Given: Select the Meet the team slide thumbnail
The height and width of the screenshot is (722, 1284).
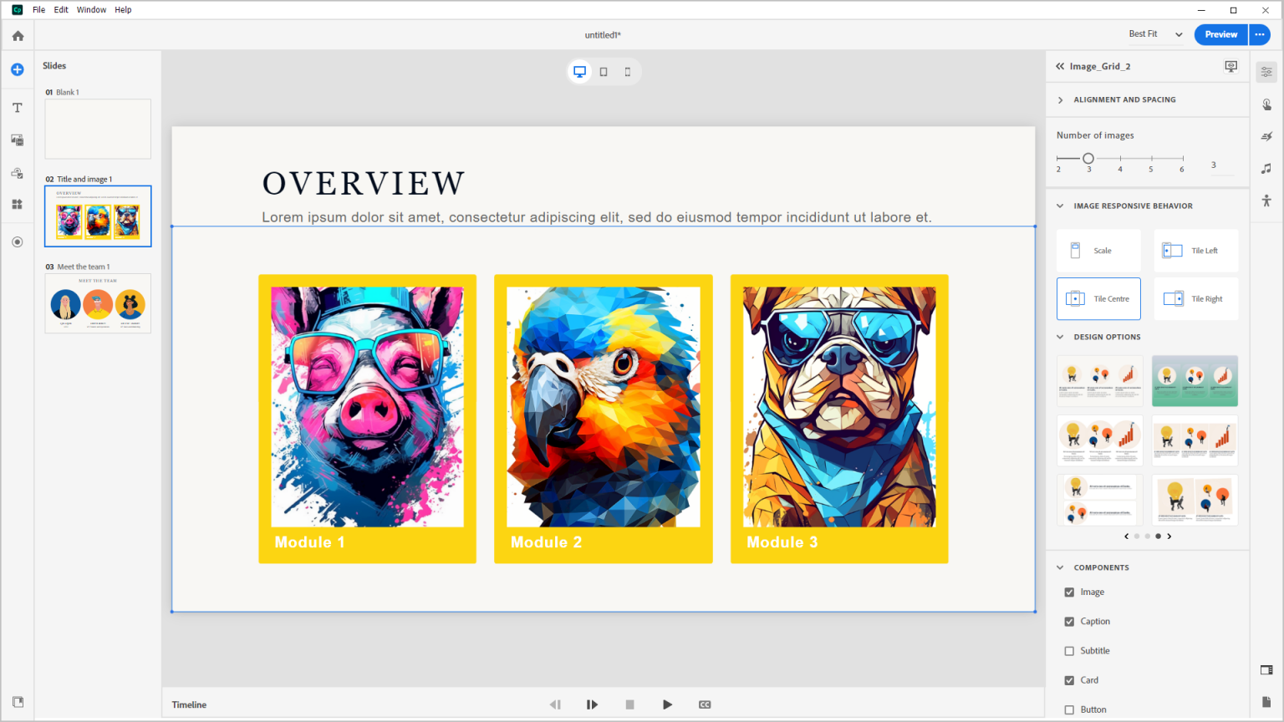Looking at the screenshot, I should (98, 303).
